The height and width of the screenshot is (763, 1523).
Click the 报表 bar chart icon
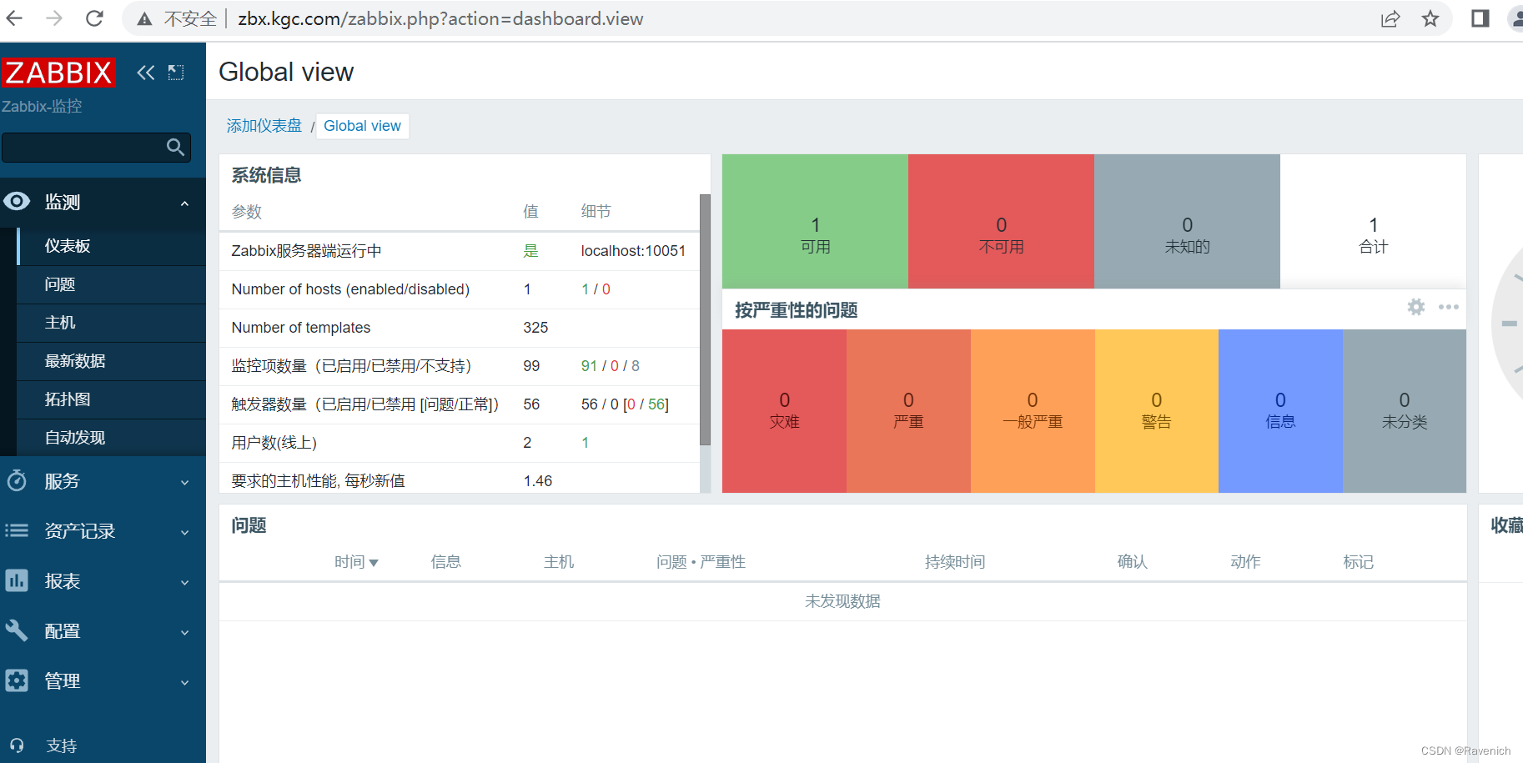[x=17, y=580]
